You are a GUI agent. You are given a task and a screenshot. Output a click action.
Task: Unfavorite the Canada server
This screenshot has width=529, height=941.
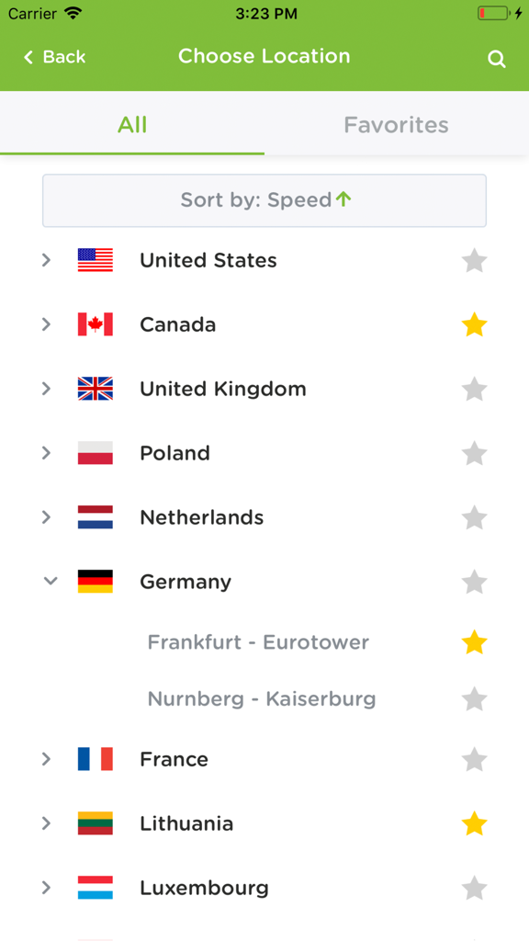[x=475, y=324]
